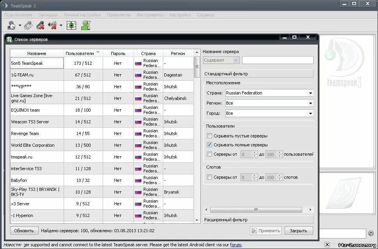Select the 5on5 TeamSpeak server row
This screenshot has width=378, height=249.
[x=102, y=63]
